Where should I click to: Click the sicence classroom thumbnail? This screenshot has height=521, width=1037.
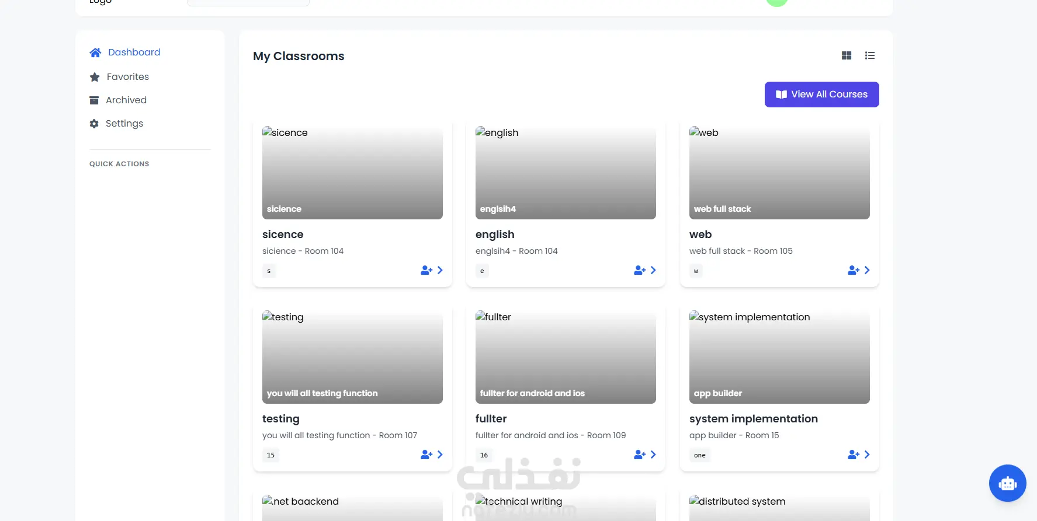tap(352, 173)
